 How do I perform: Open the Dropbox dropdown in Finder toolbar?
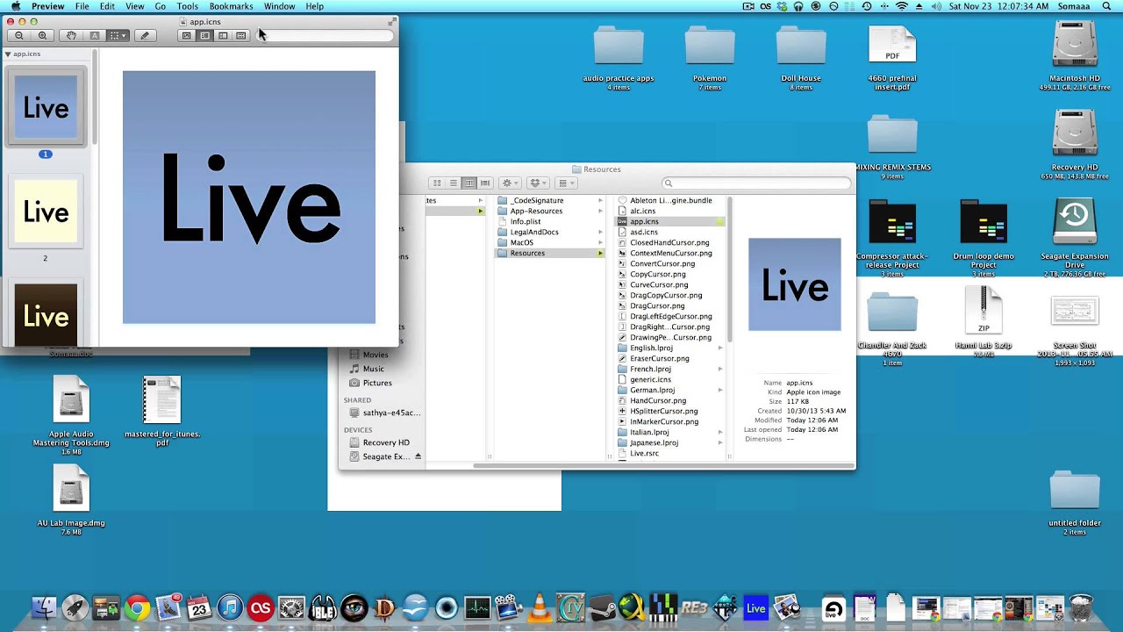coord(539,183)
